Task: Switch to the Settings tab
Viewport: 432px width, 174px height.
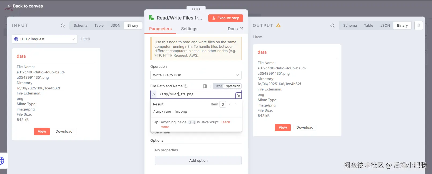Action: coord(189,29)
